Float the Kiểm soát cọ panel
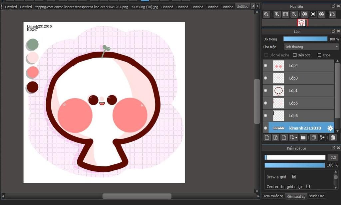Viewport: 341px width, 205px height. point(333,148)
